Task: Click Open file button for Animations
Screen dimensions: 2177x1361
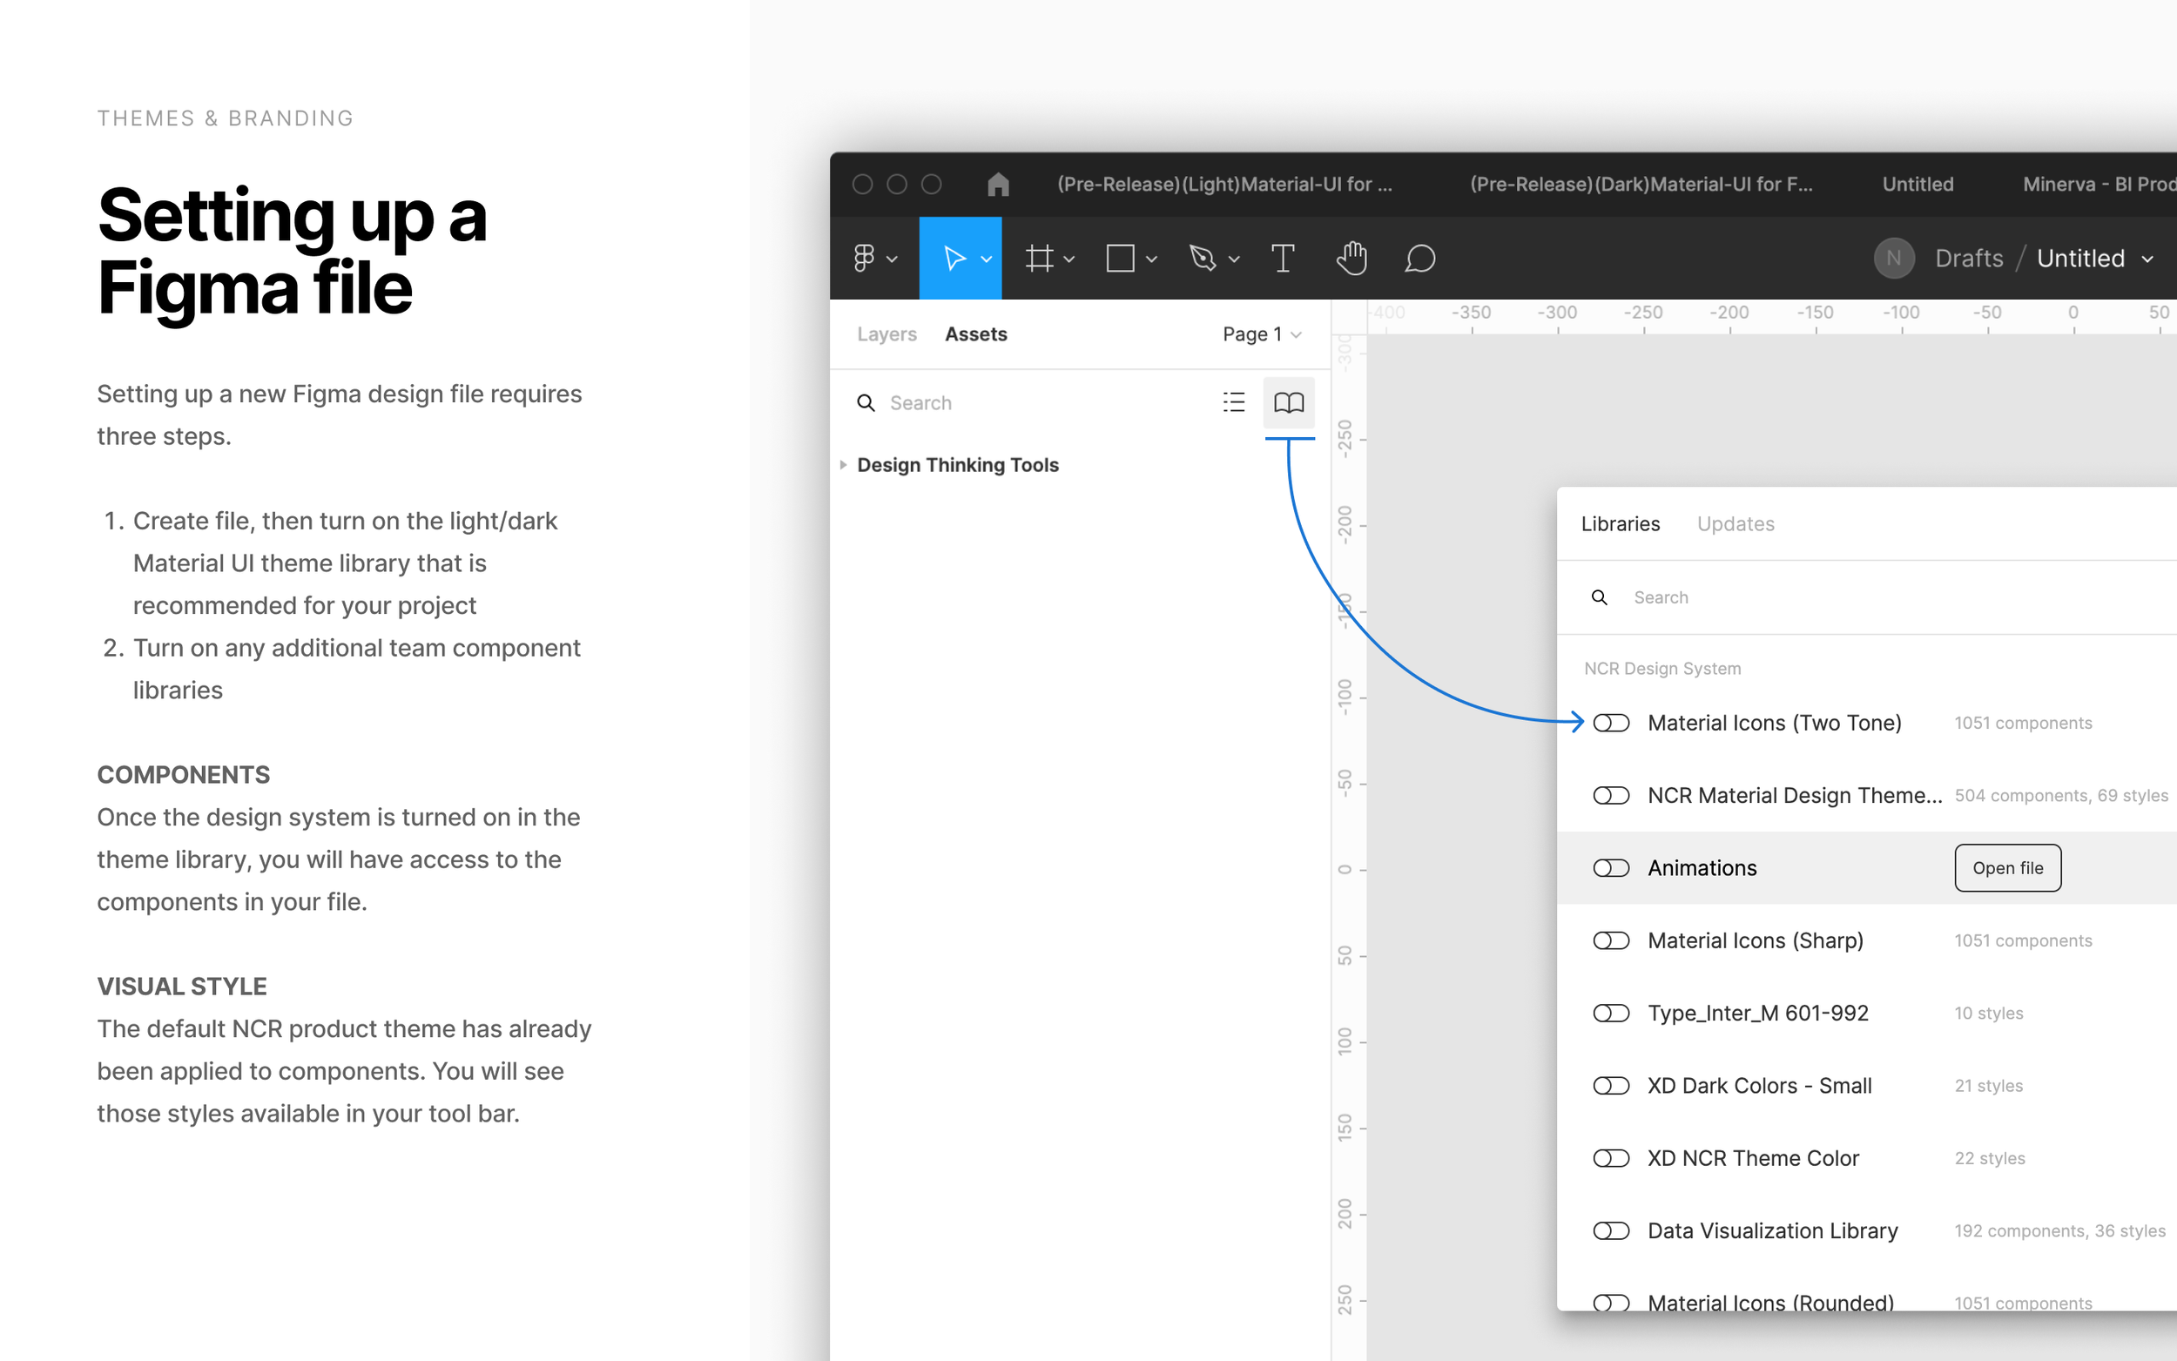Action: pyautogui.click(x=2007, y=868)
